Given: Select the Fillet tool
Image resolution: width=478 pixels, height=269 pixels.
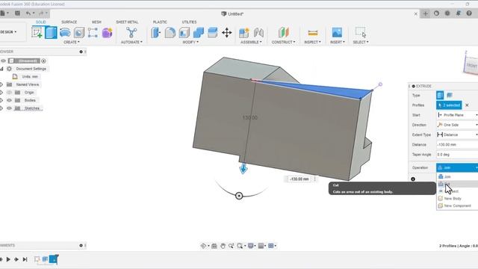Looking at the screenshot, I should click(x=170, y=32).
